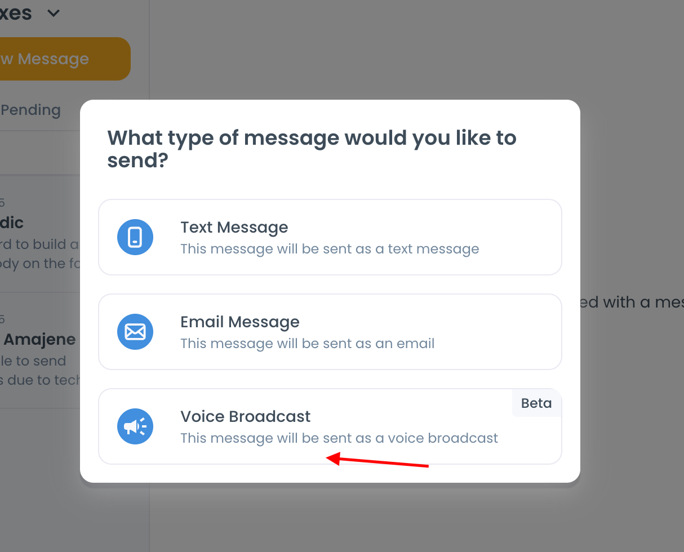Select the Text Message option card
The height and width of the screenshot is (552, 684).
330,237
